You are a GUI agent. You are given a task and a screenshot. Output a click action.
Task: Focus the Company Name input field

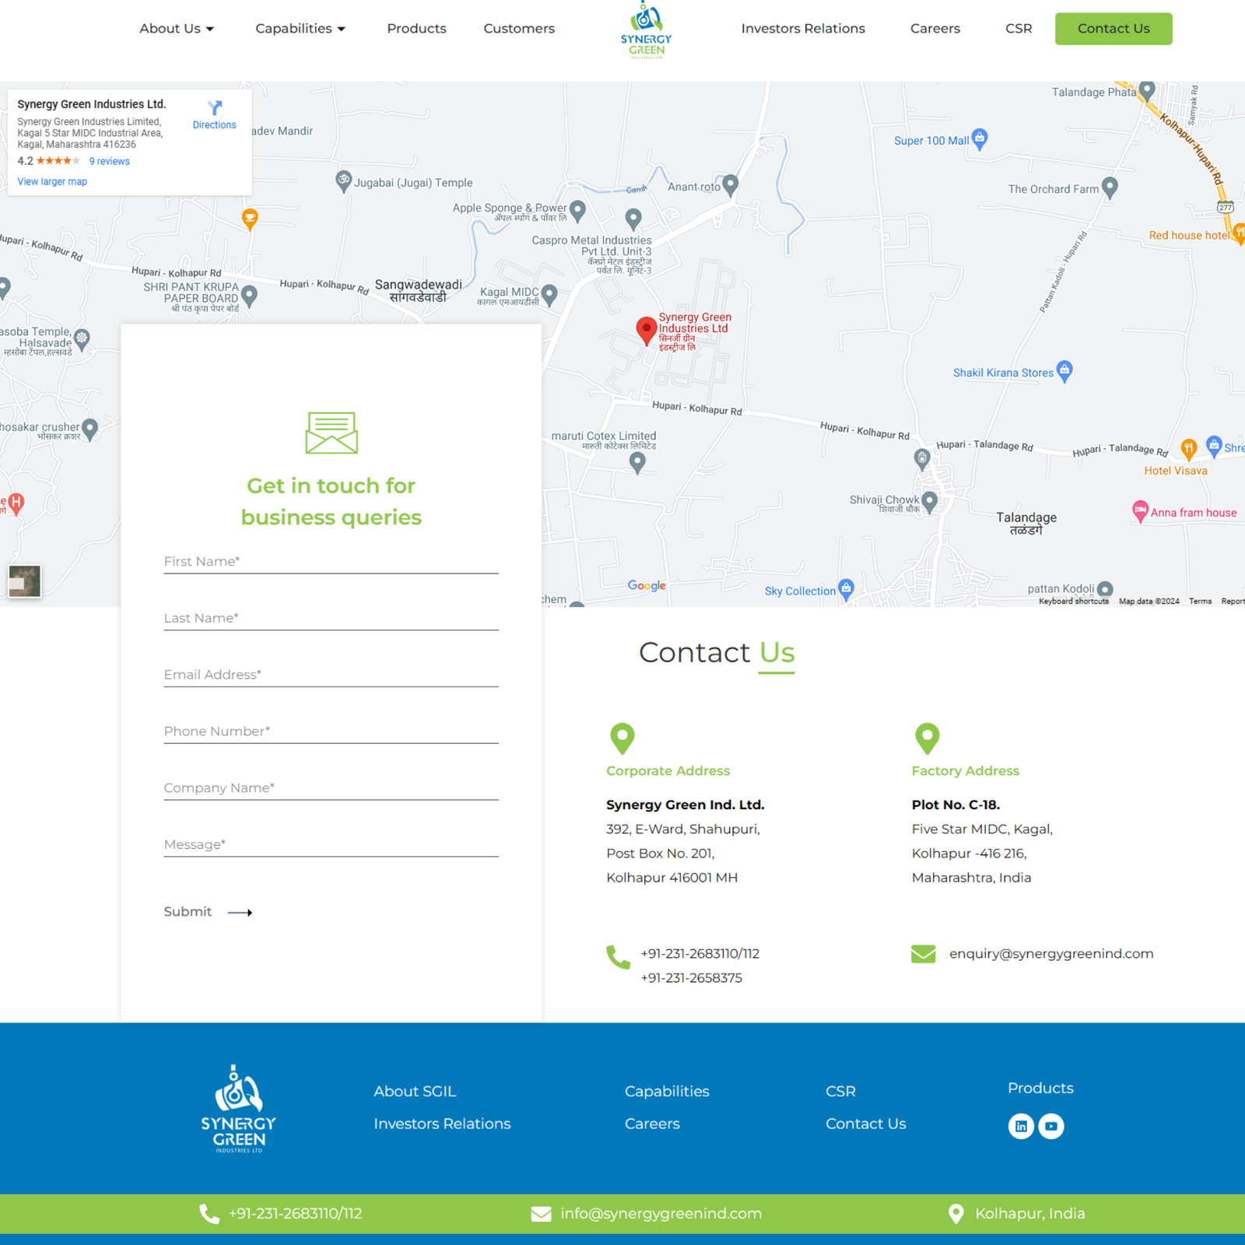point(331,788)
